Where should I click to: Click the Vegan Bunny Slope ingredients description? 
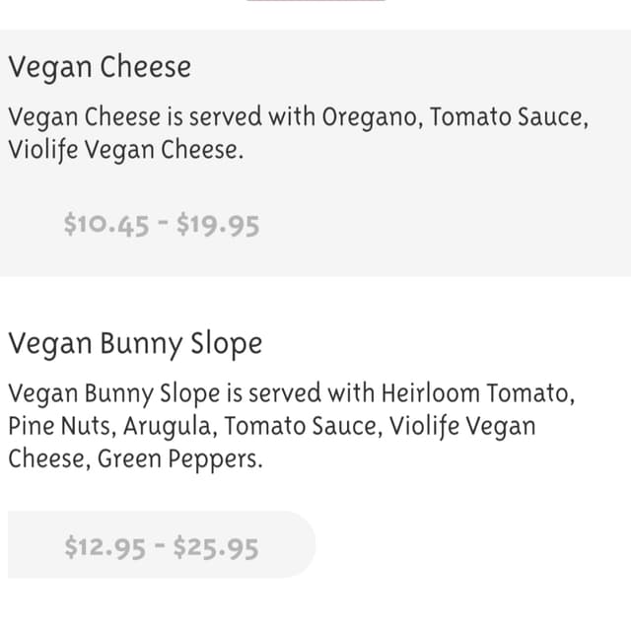[x=292, y=426]
